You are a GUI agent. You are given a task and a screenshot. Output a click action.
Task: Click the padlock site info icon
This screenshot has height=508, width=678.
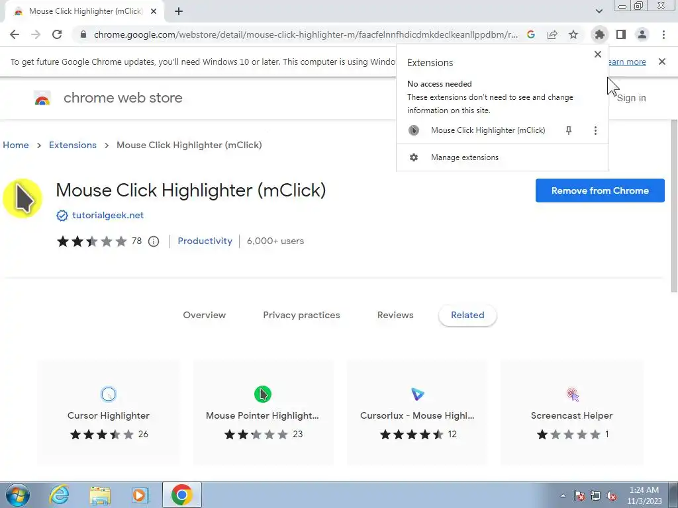point(83,34)
